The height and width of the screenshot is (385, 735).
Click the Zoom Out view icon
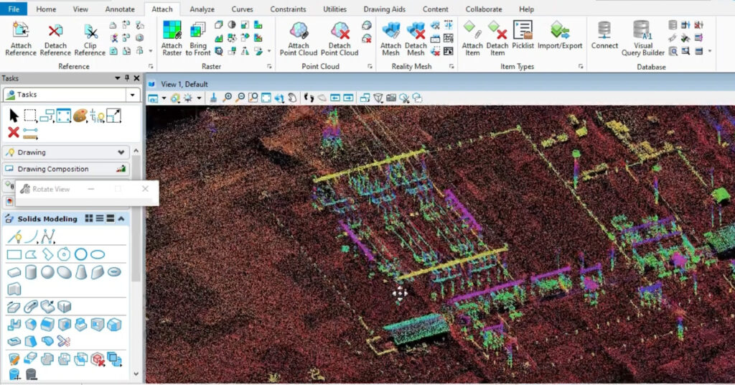click(x=240, y=98)
